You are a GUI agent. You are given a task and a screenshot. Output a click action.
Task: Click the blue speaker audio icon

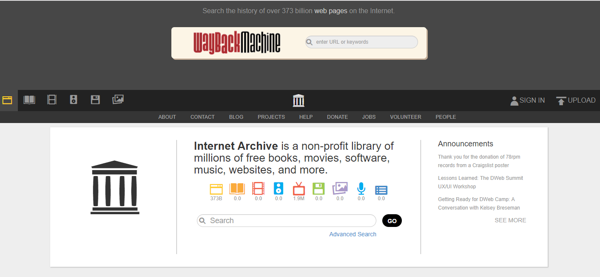(279, 188)
